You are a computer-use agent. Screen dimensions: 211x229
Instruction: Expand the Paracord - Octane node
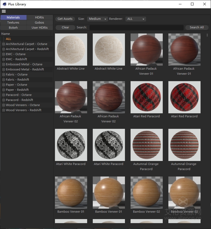pyautogui.click(x=4, y=95)
